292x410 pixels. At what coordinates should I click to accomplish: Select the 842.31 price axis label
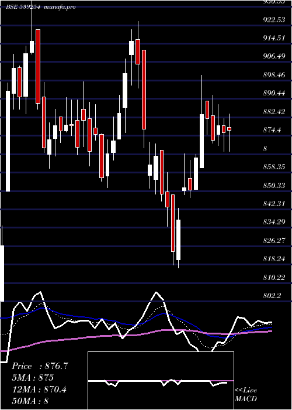pyautogui.click(x=274, y=203)
